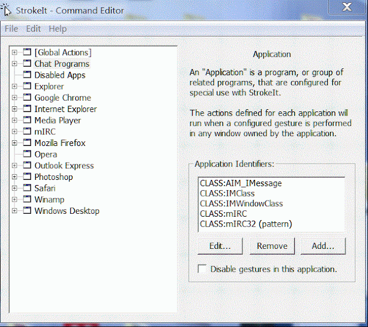Click the Winamp application icon

pyautogui.click(x=27, y=199)
